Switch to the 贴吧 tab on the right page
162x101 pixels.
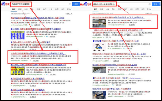pyautogui.click(x=125, y=9)
